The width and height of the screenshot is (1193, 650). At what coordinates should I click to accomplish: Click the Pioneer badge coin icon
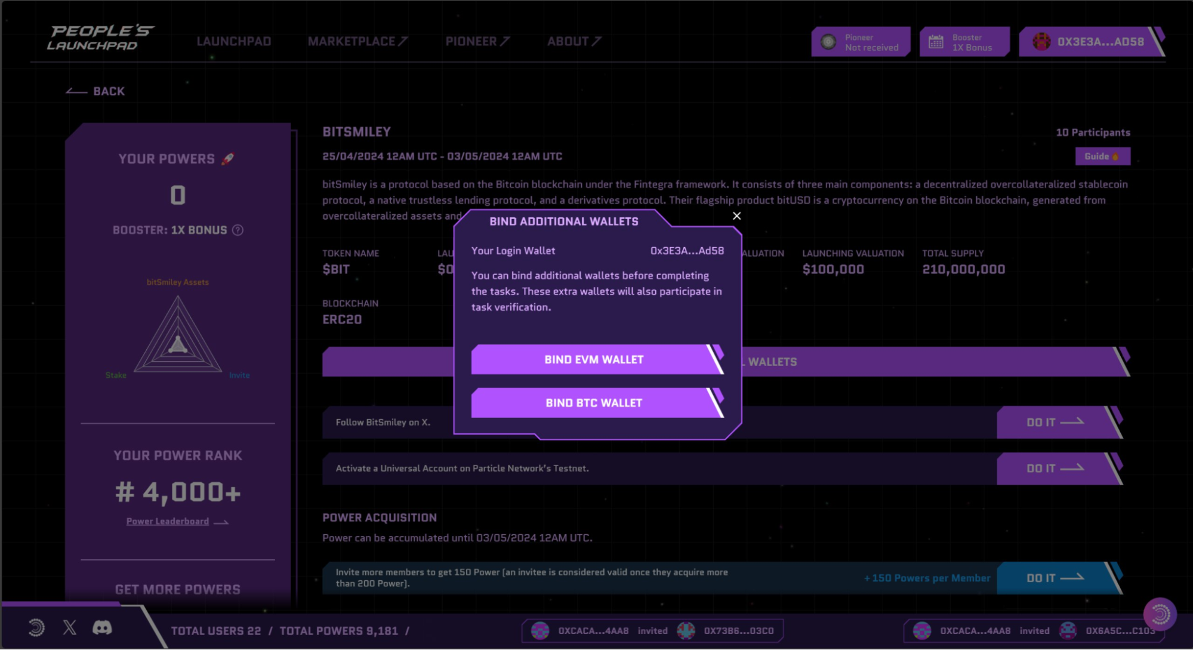click(x=828, y=42)
